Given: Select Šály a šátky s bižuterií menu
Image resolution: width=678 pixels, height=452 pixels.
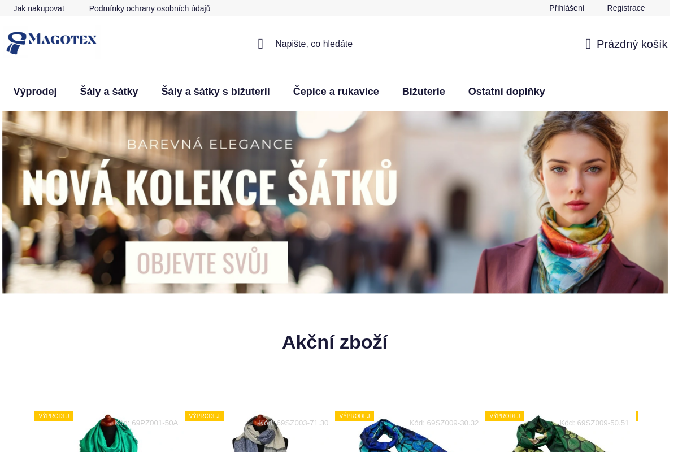Looking at the screenshot, I should 215,92.
